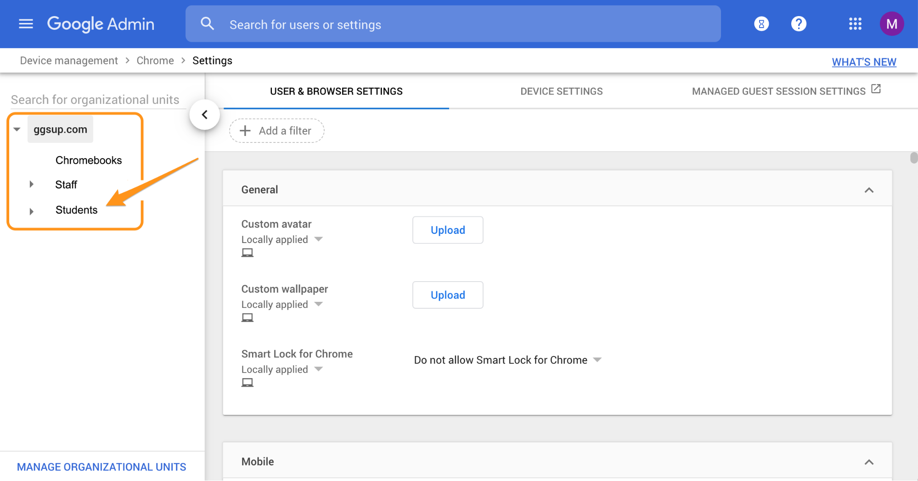Viewport: 918px width, 481px height.
Task: Click the device icon under Custom avatar
Action: point(248,253)
